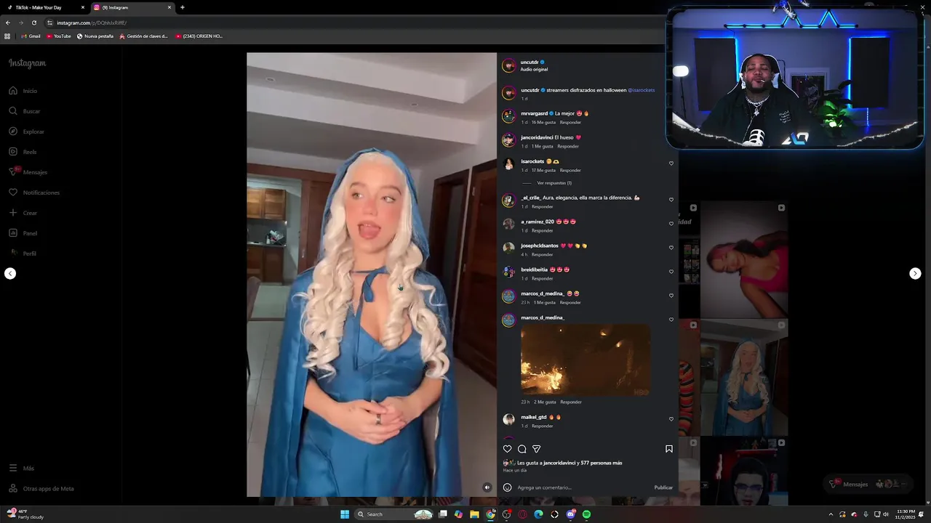Open the weather widget 46°F Partly cloudy

pos(25,514)
